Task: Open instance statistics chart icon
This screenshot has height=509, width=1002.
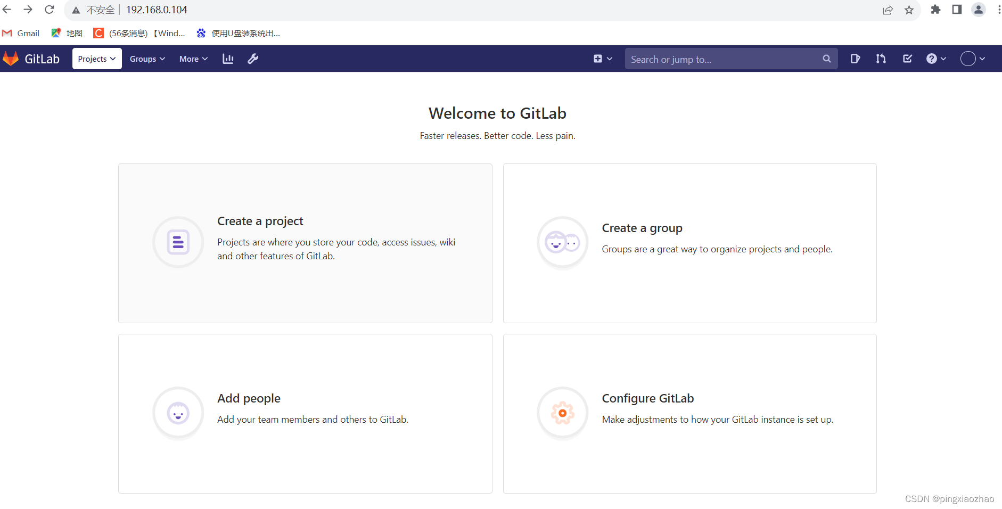Action: [x=228, y=59]
